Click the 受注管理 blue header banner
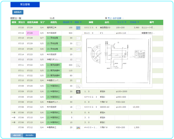Screen dimensions: 174x139 (x=25, y=5)
